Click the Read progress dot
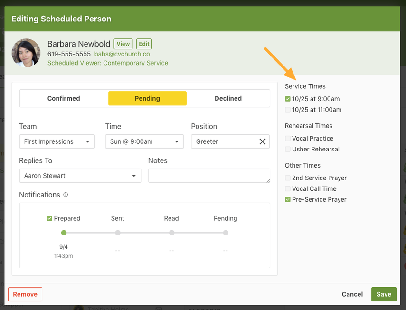 click(172, 233)
